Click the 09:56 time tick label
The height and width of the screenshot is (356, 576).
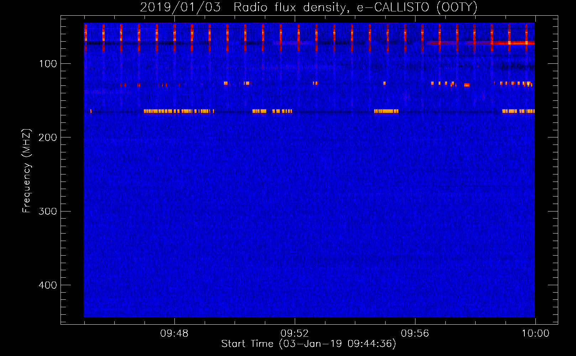[415, 334]
